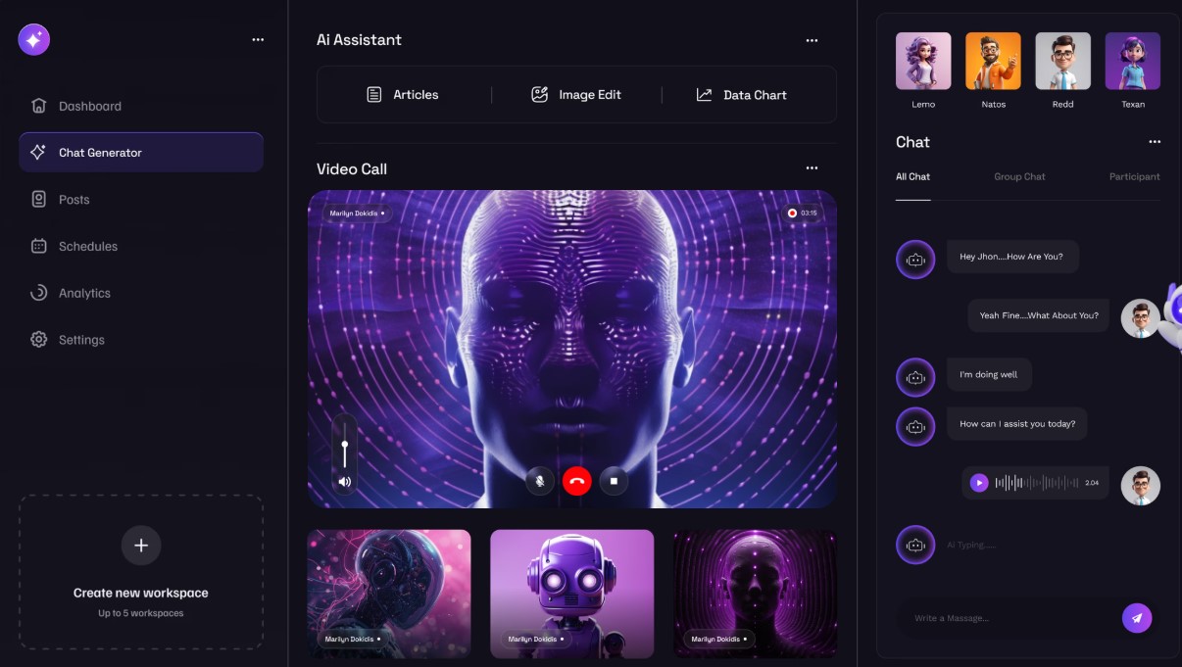Image resolution: width=1182 pixels, height=667 pixels.
Task: Mute the microphone in video call
Action: coord(539,481)
